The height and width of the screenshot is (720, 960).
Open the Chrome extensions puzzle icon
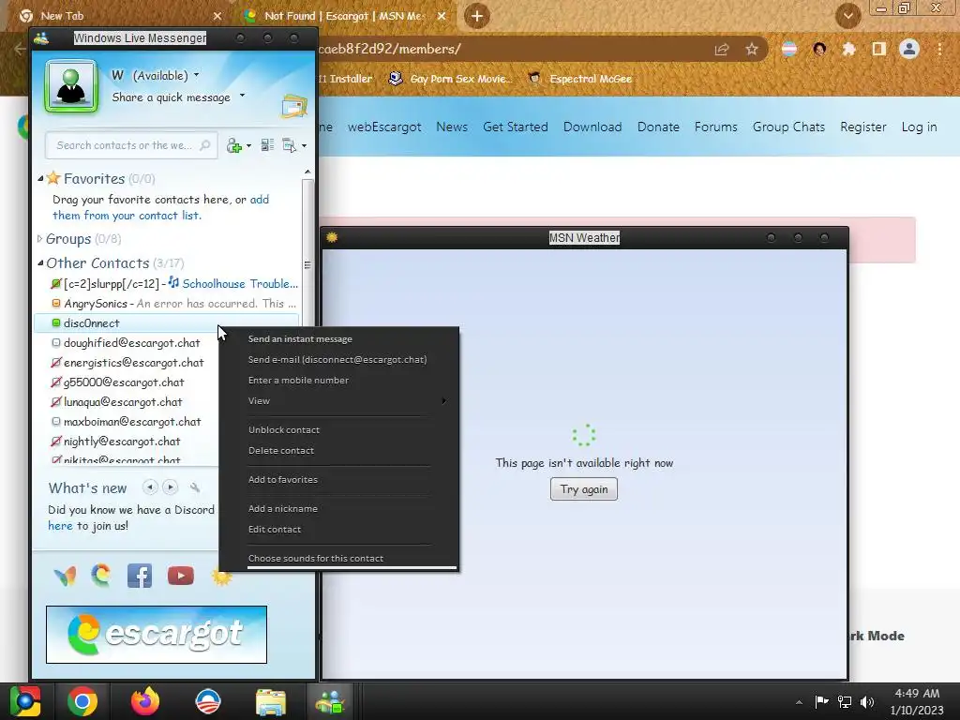coord(848,49)
